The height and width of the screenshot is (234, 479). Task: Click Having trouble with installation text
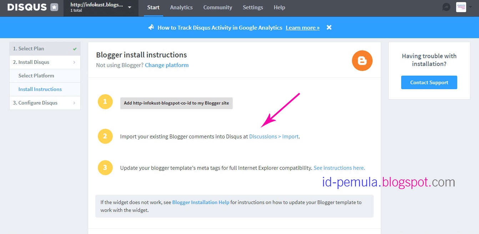click(429, 60)
